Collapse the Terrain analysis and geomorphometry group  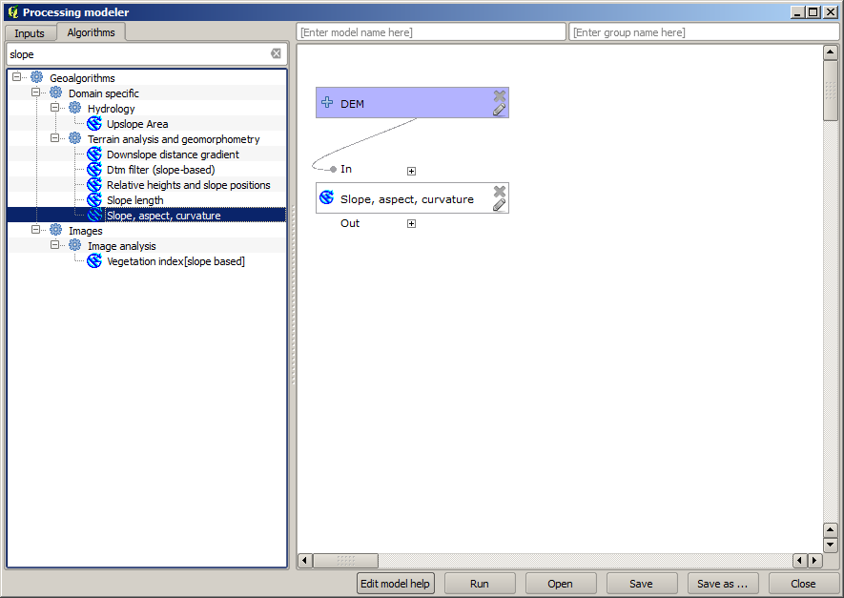(x=55, y=139)
